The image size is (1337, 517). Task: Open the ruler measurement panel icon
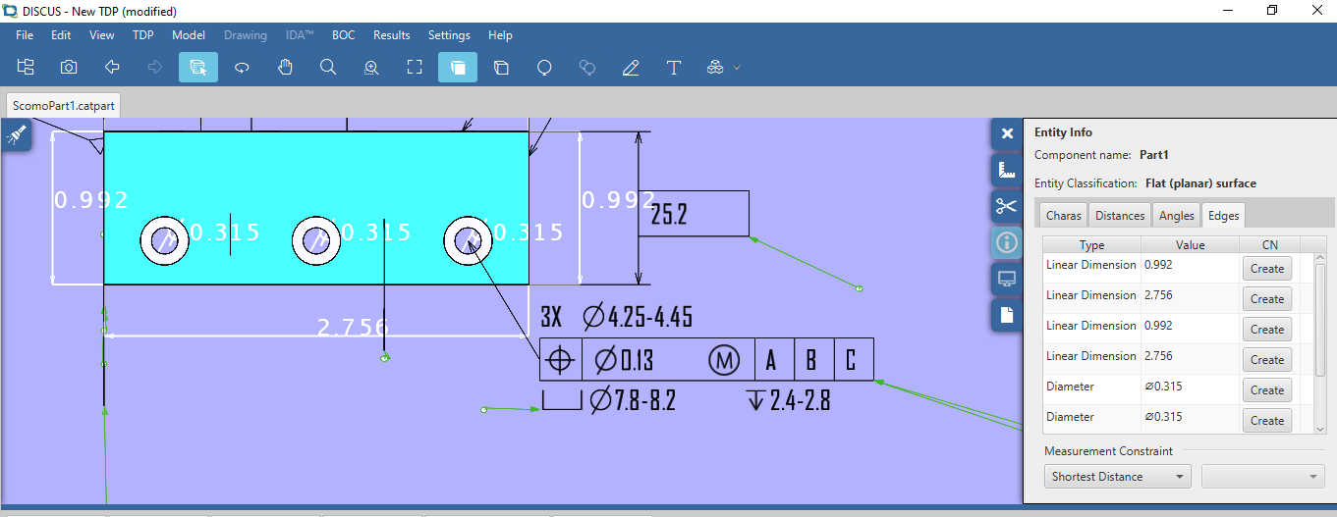point(1005,170)
